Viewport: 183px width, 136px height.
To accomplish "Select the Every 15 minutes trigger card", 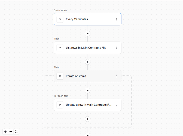I will tap(87, 19).
